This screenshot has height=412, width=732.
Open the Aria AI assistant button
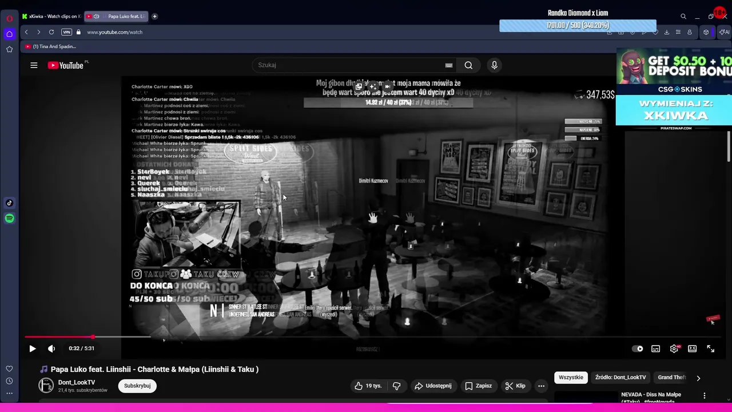[724, 32]
